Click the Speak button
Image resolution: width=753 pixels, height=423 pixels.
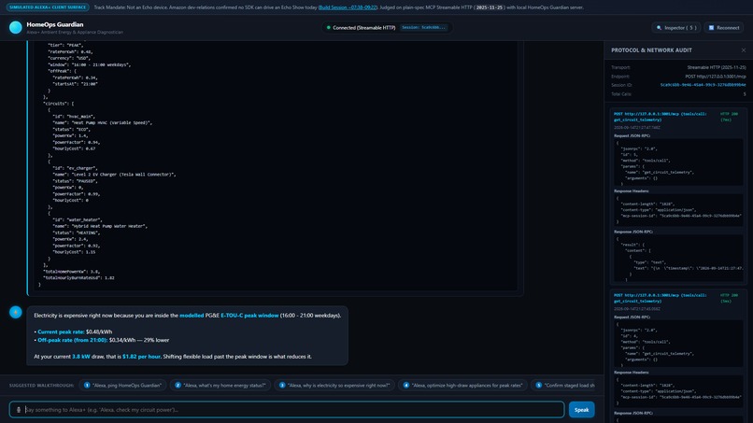click(x=581, y=410)
